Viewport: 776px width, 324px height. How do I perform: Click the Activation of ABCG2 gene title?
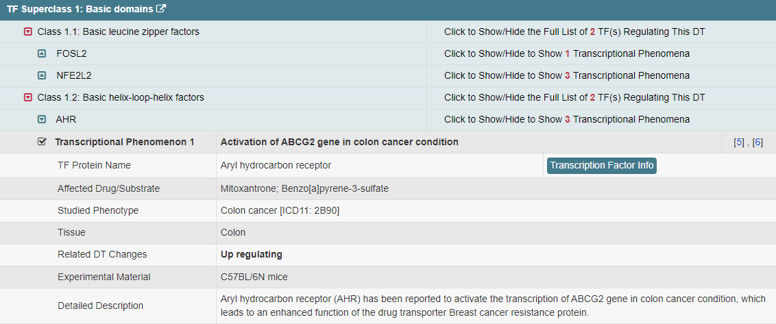(339, 142)
